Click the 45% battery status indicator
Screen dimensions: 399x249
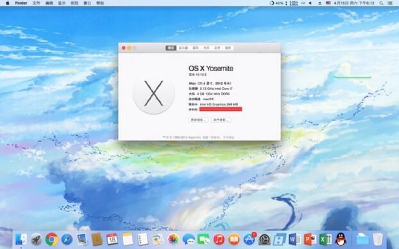(x=276, y=3)
